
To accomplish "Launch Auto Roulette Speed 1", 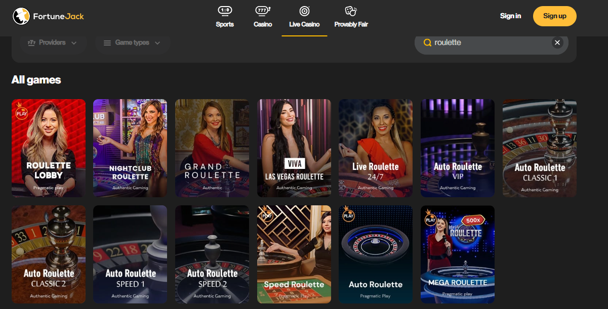I will pyautogui.click(x=130, y=254).
